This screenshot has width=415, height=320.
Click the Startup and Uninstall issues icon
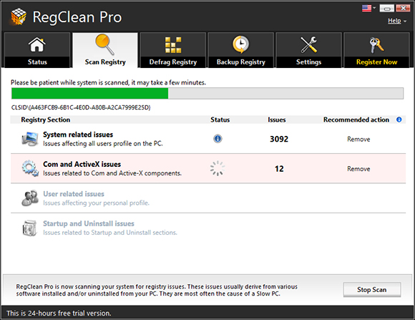[x=29, y=228]
